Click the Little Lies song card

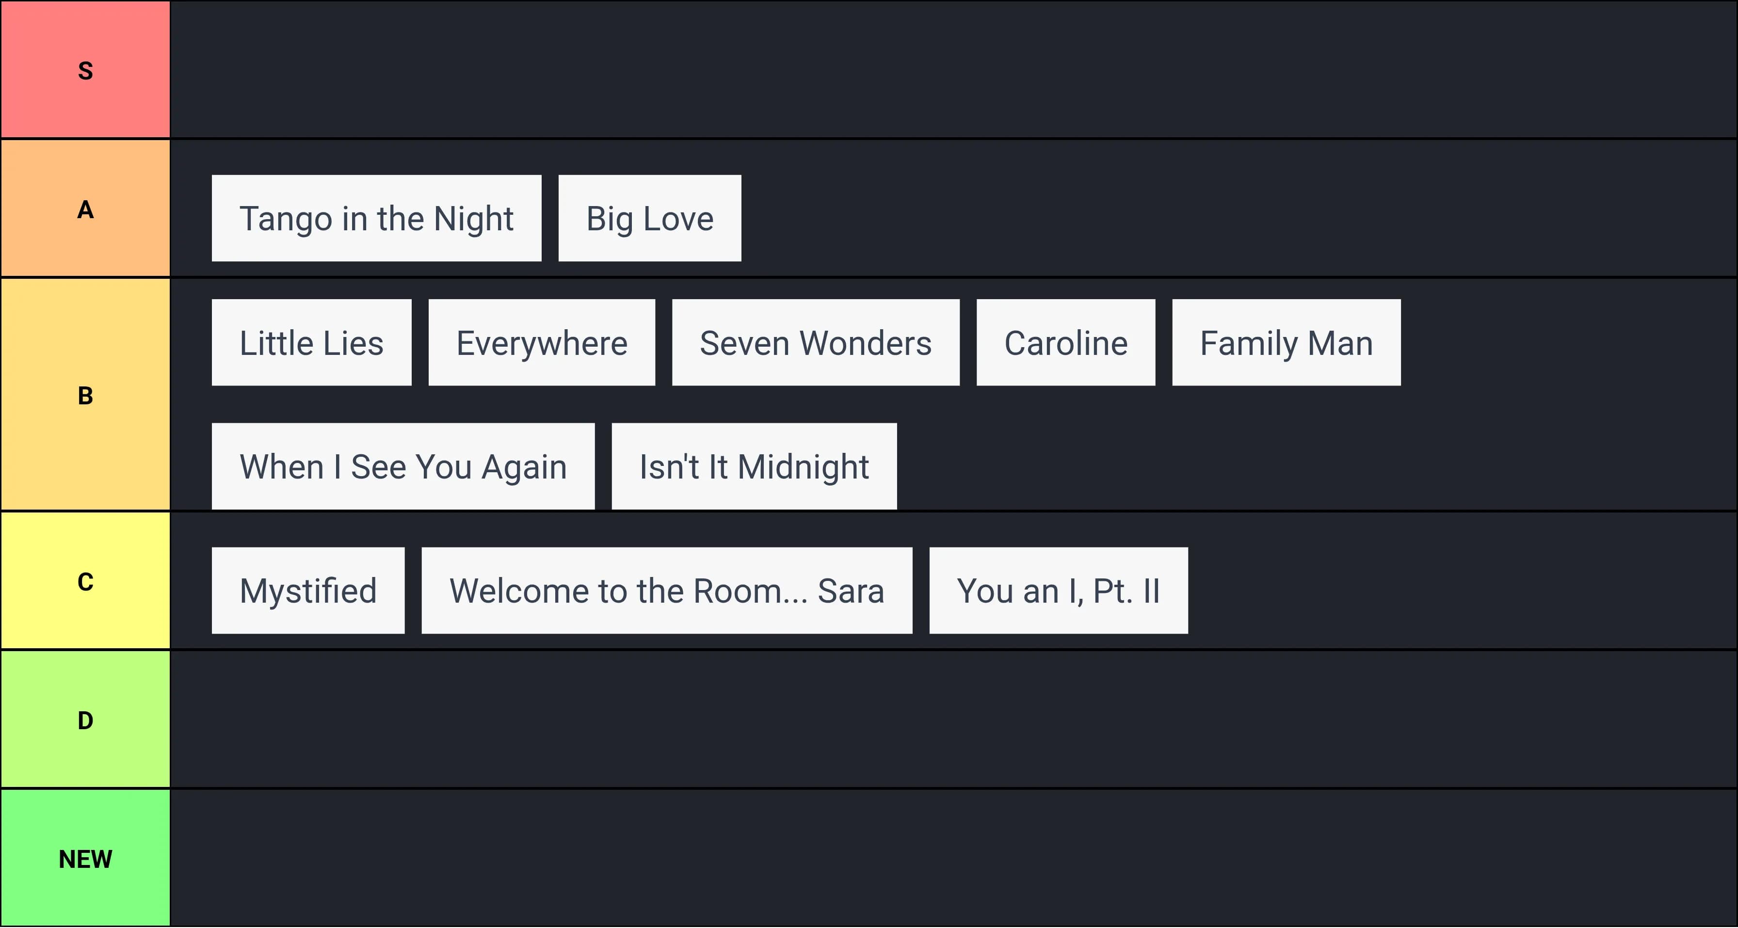click(x=311, y=343)
